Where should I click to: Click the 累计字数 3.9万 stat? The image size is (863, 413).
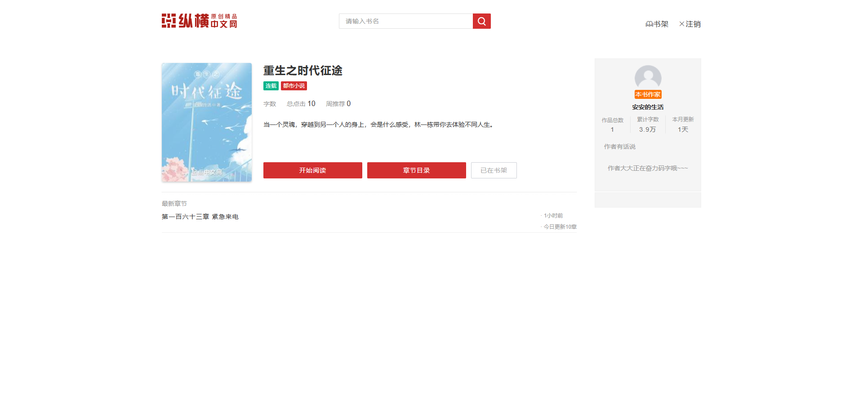[648, 124]
